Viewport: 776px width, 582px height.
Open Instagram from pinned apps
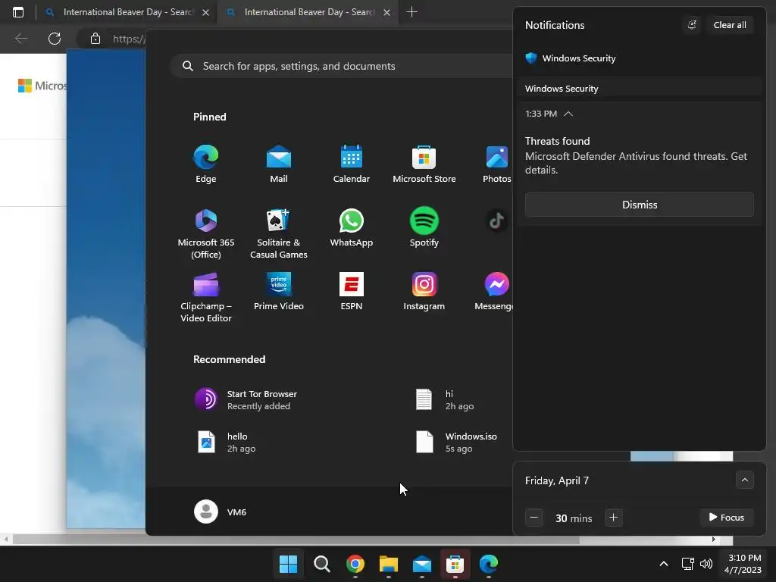click(424, 292)
